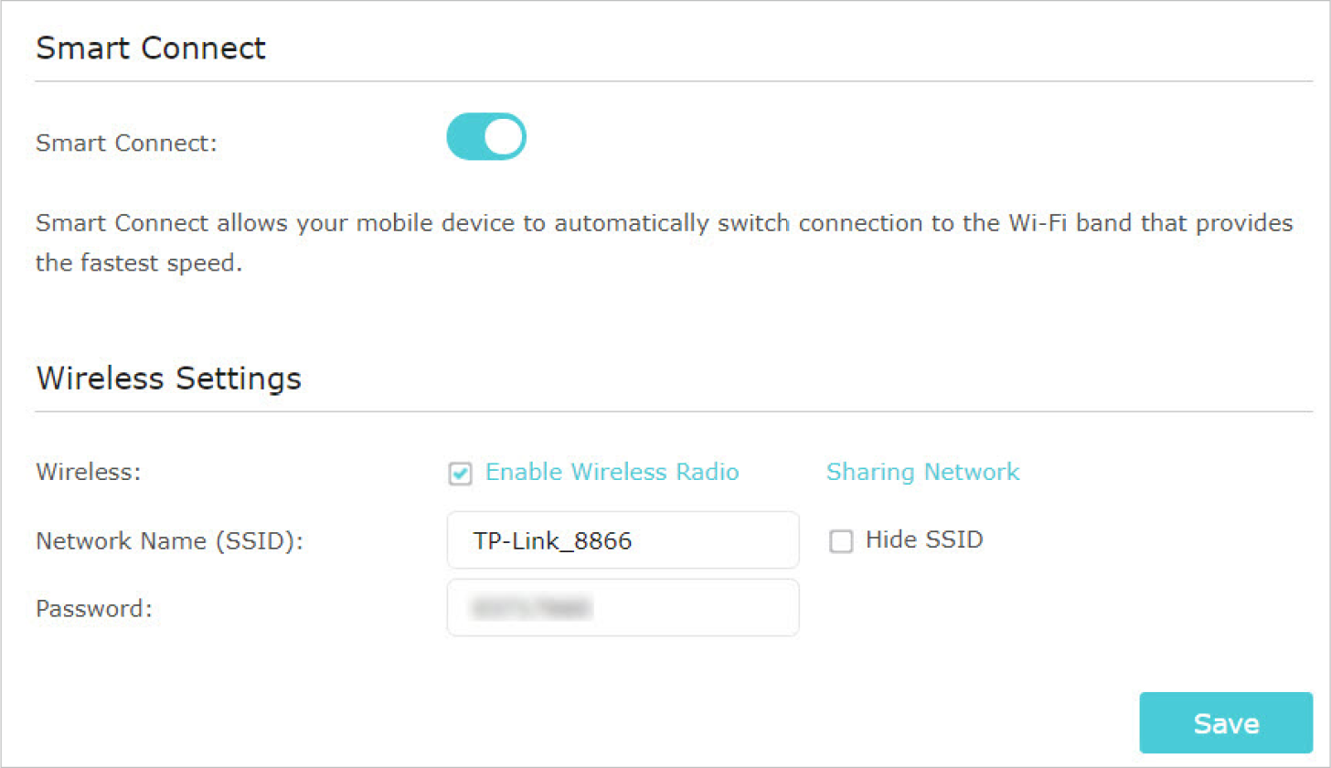The height and width of the screenshot is (768, 1331).
Task: Click the Save button
Action: point(1226,722)
